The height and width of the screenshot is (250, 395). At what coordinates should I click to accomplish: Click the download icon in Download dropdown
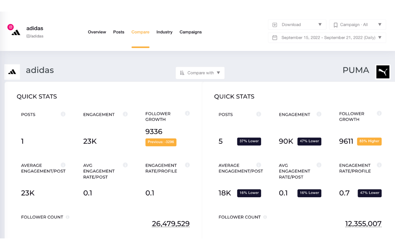(275, 25)
